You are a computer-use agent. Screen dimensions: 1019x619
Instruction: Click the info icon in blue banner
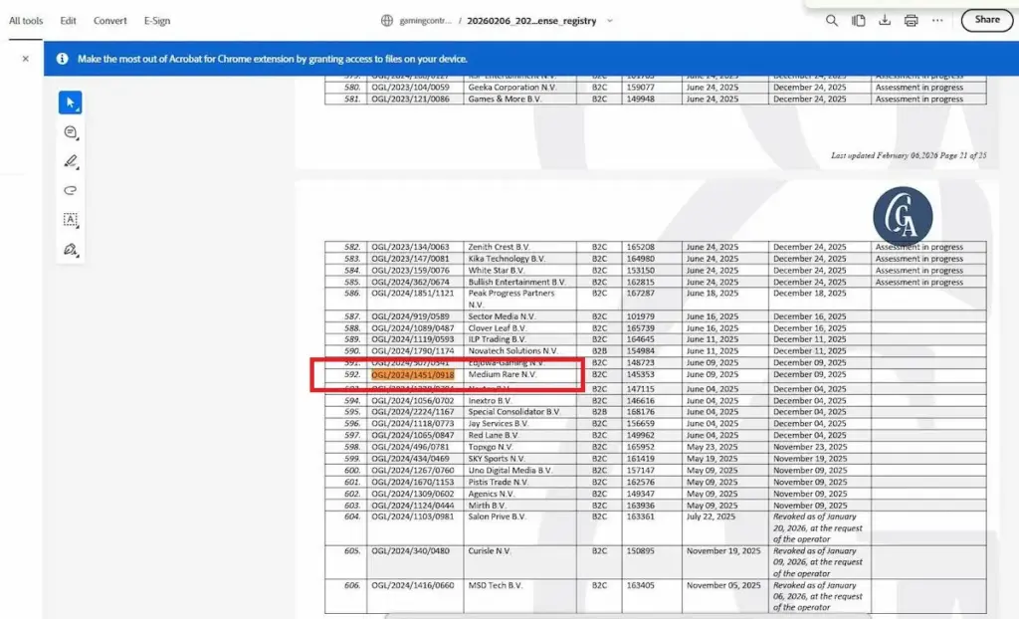click(63, 59)
